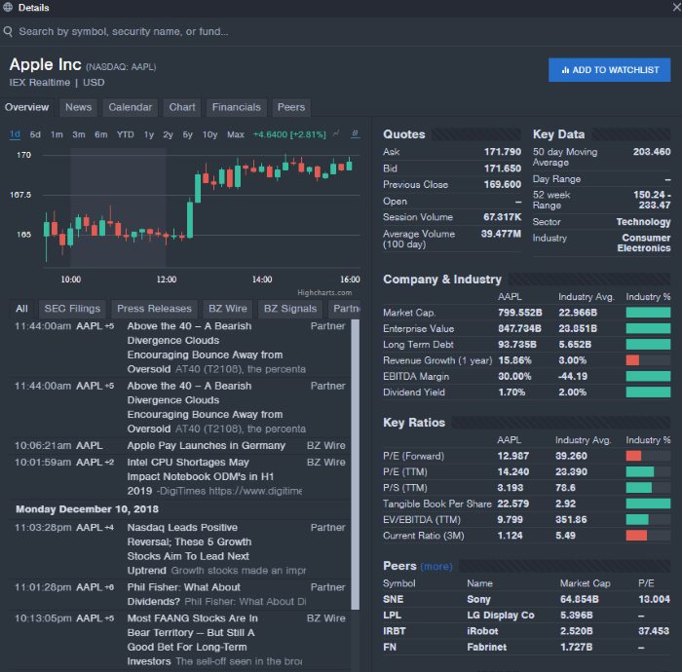The height and width of the screenshot is (672, 682).
Task: Click the candlestick chart type icon
Action: click(x=355, y=133)
